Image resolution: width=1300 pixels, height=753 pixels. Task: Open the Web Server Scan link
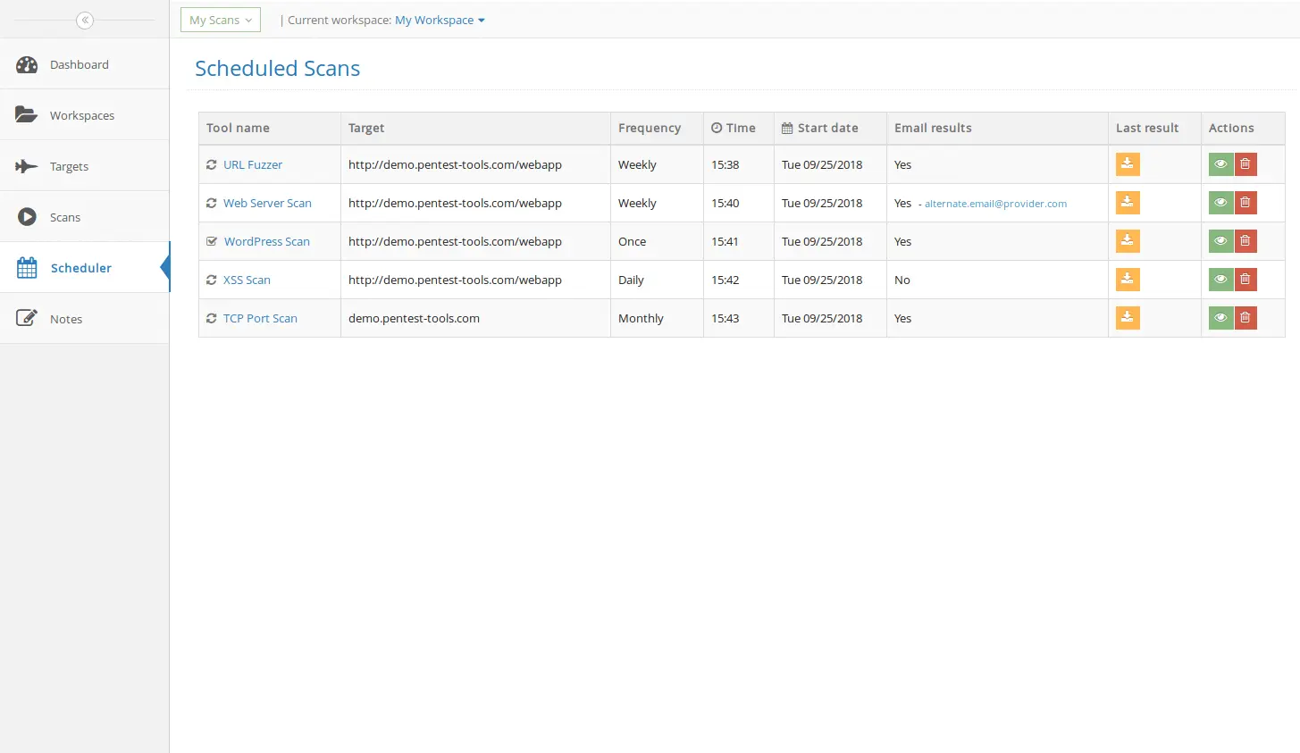point(267,203)
